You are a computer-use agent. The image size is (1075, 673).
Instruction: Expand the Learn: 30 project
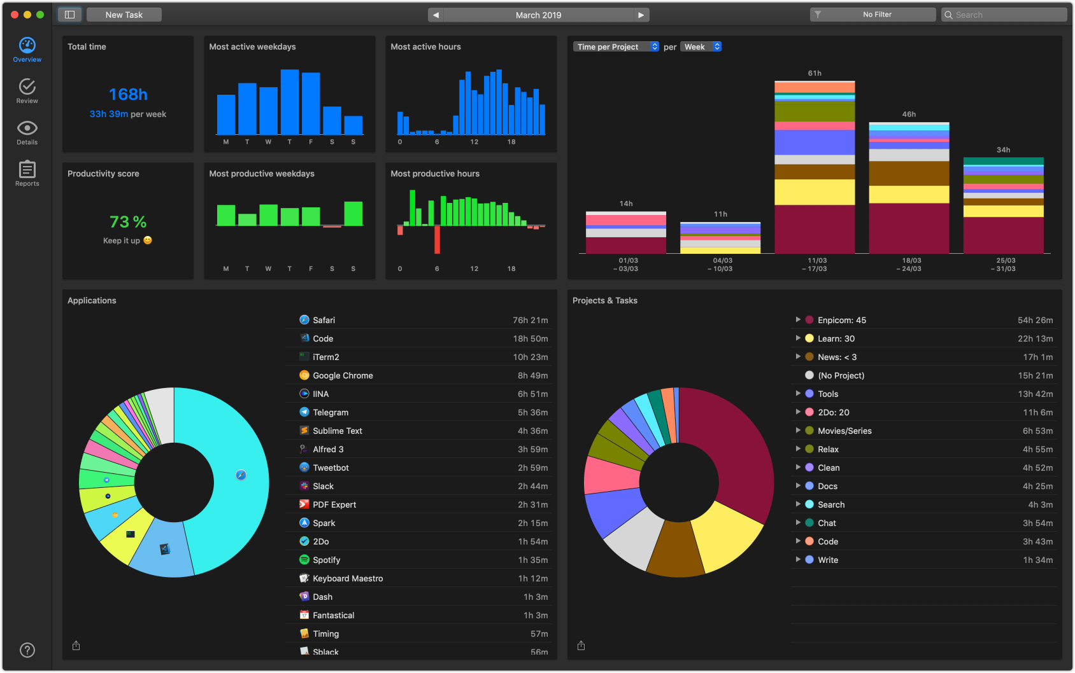pos(798,338)
